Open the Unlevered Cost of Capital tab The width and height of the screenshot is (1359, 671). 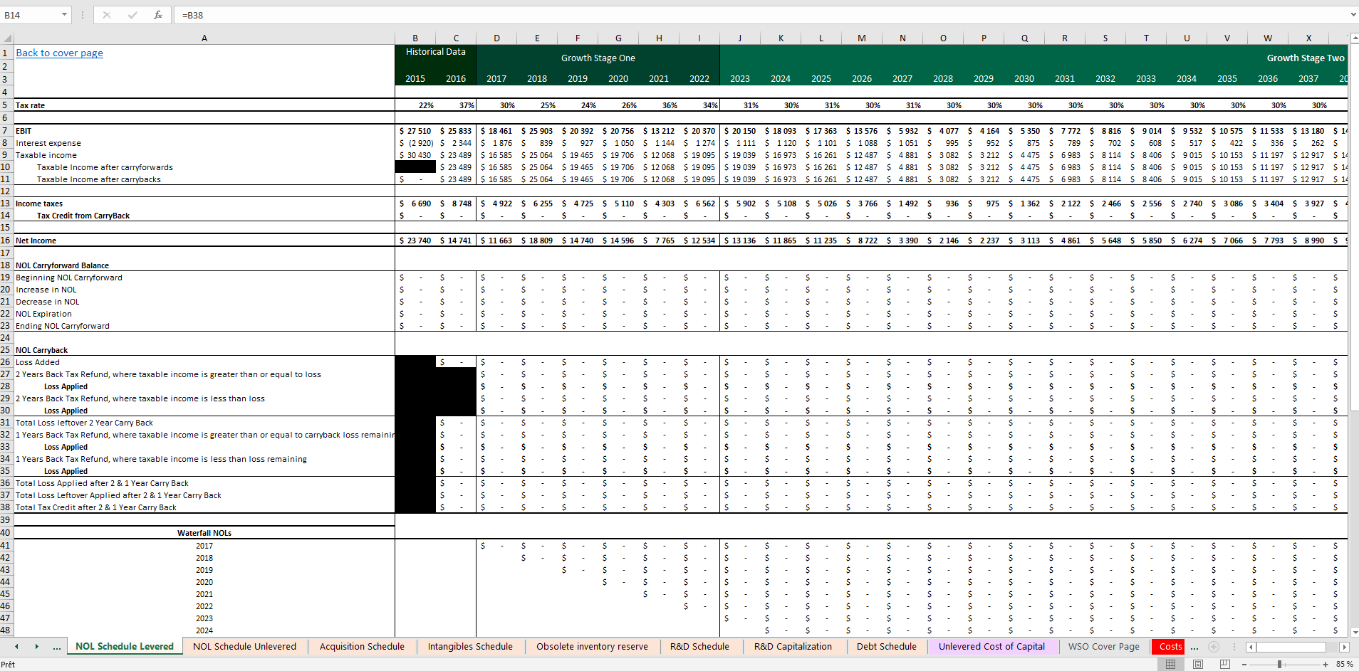(x=991, y=646)
